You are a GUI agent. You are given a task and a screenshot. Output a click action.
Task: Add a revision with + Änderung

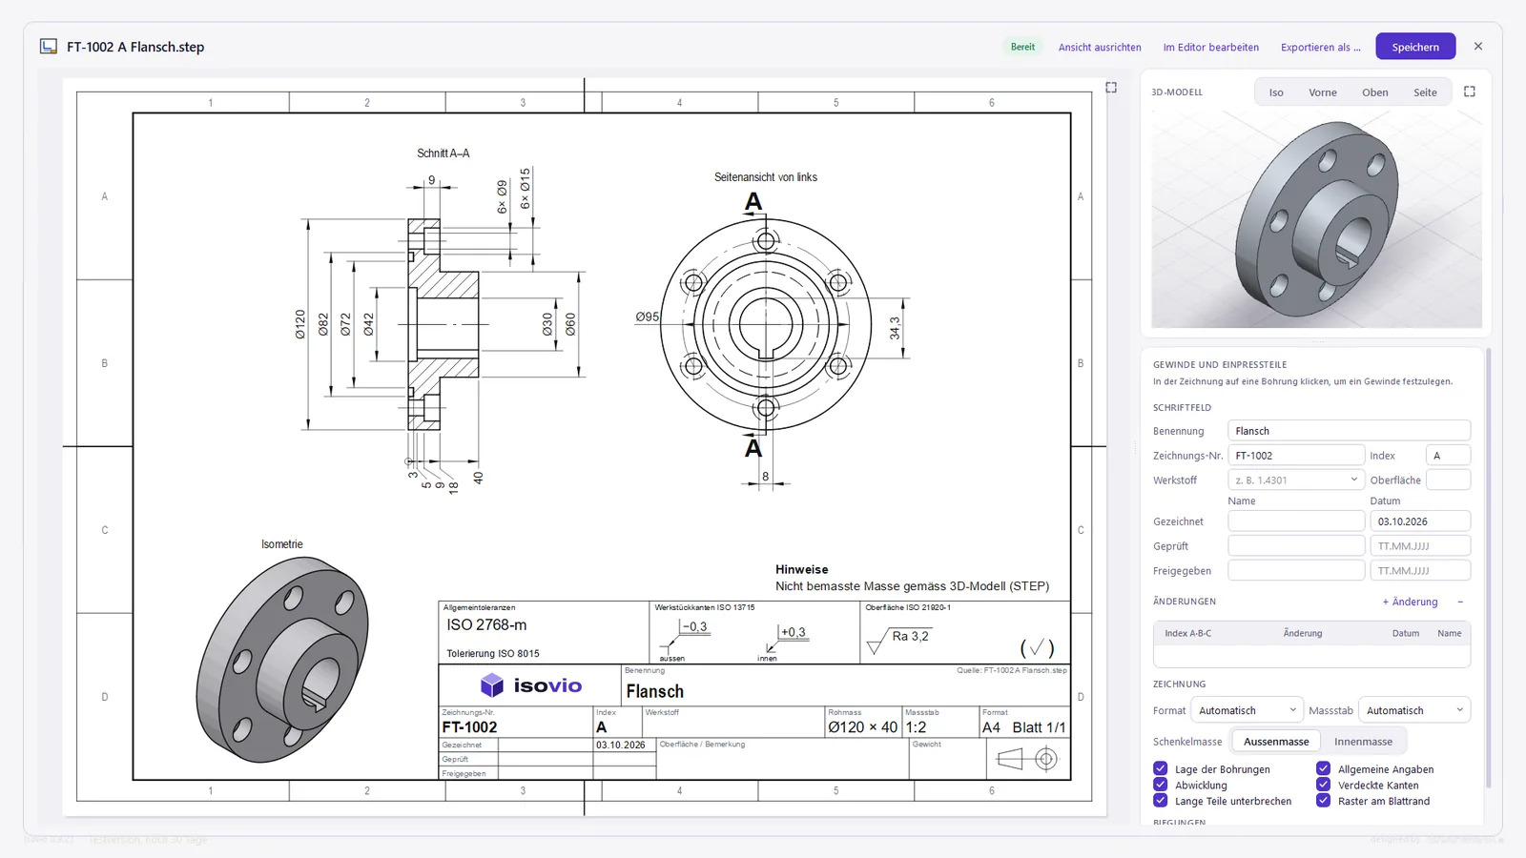[x=1410, y=602]
